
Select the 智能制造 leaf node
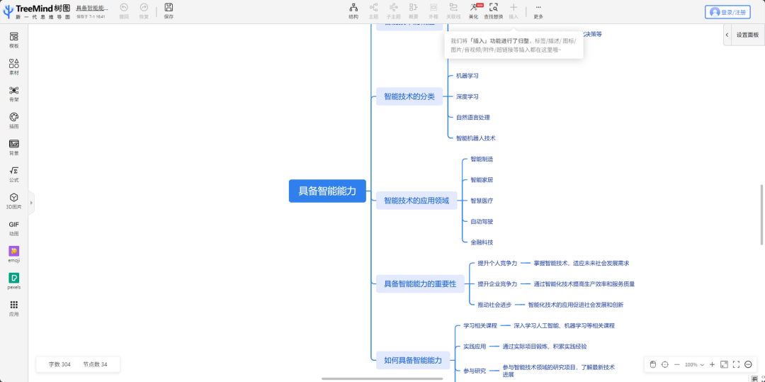tap(482, 159)
